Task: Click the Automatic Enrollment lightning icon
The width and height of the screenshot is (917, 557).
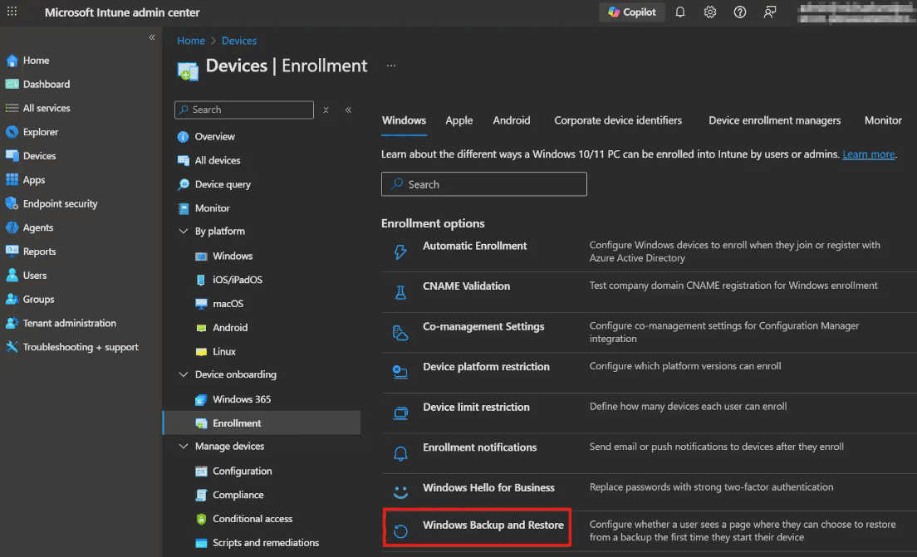Action: [x=400, y=252]
